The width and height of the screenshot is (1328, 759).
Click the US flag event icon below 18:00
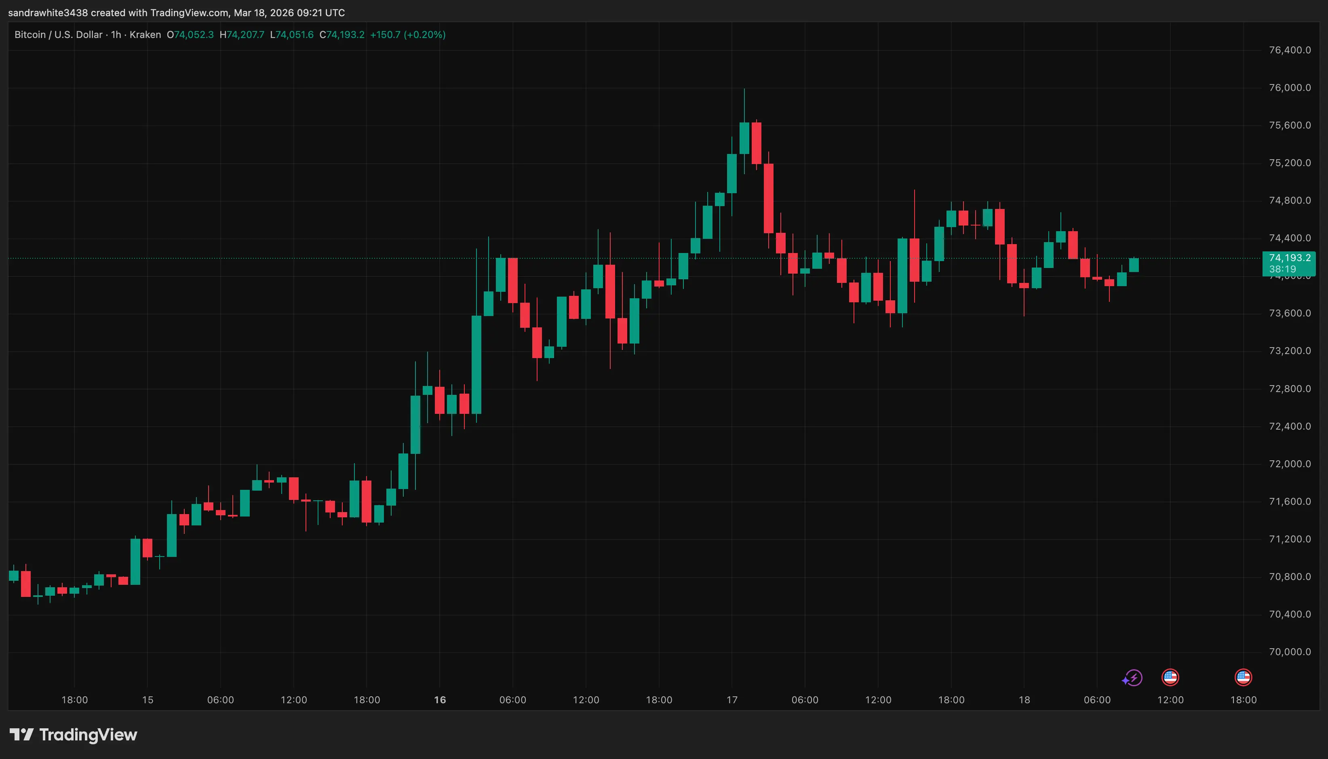[x=1244, y=678]
